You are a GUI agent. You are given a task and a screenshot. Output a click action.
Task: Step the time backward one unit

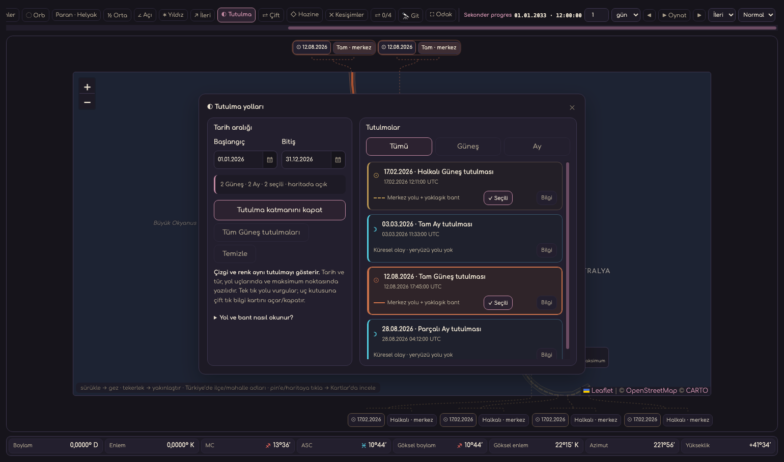pos(649,15)
